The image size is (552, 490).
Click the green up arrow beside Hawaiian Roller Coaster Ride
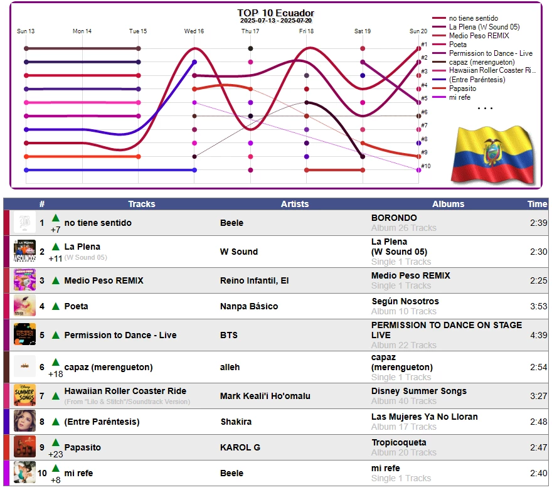pyautogui.click(x=56, y=396)
